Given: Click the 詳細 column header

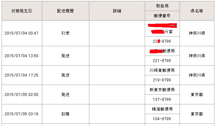Looking at the screenshot, I should click(117, 11).
